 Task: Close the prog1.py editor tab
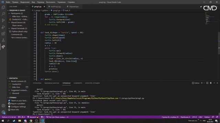44,6
